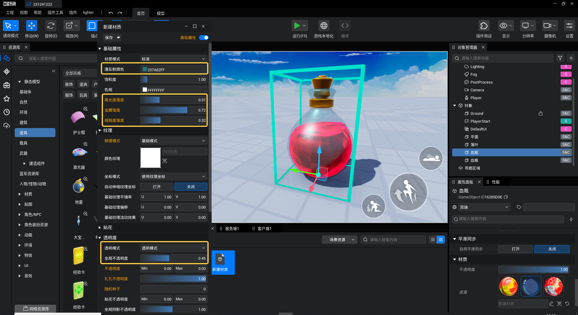The height and width of the screenshot is (315, 578).
Task: Set 启用平滑同步 to 打开
Action: [515, 249]
